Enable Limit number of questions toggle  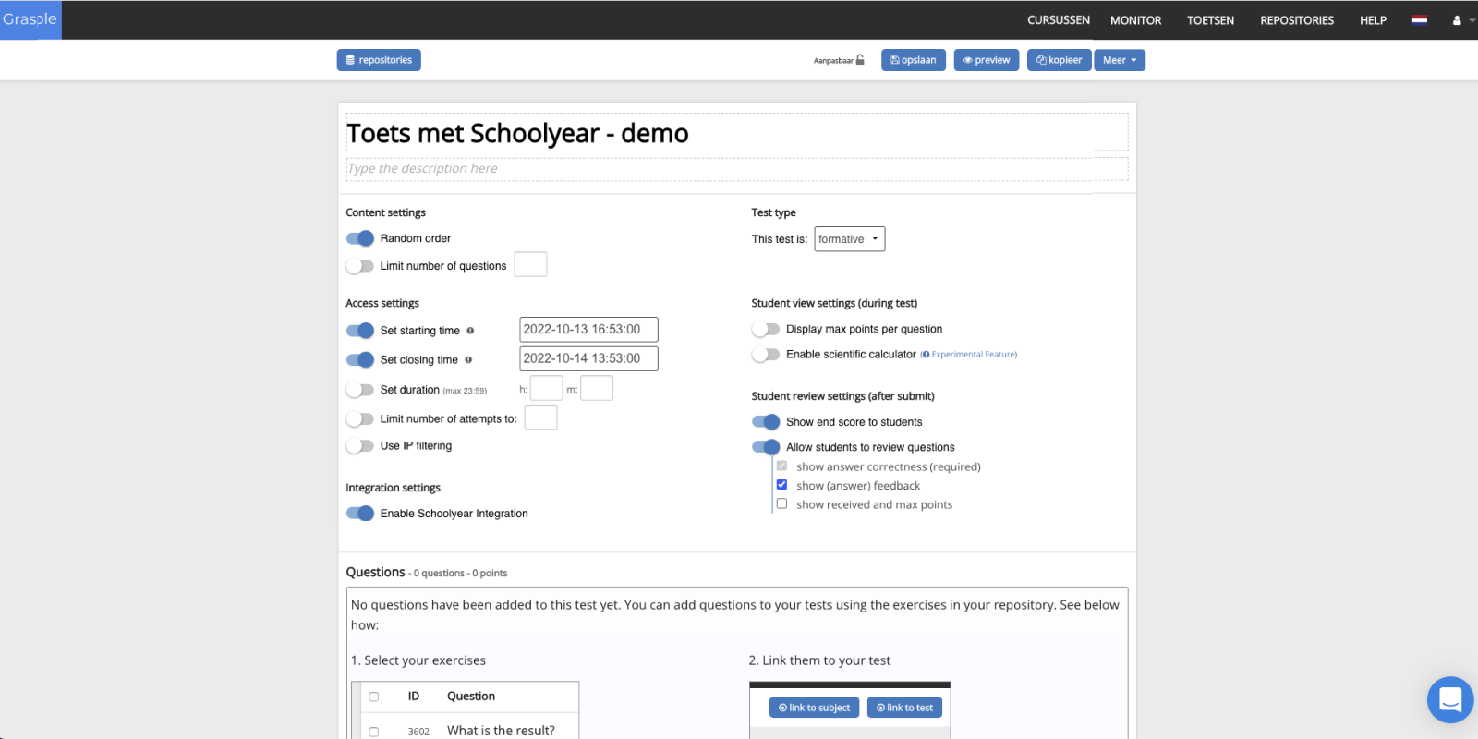coord(360,266)
